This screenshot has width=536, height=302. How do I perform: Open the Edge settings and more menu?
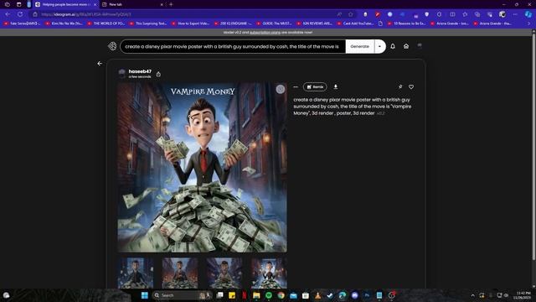click(x=515, y=14)
